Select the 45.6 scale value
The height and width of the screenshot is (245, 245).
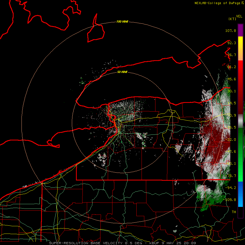coord(232,79)
